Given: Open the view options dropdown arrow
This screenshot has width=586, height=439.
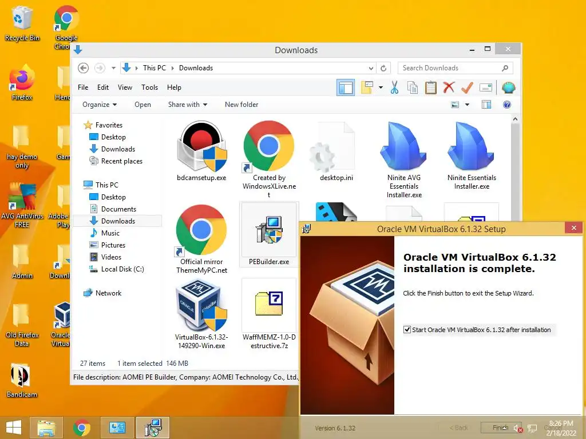Looking at the screenshot, I should coord(467,105).
